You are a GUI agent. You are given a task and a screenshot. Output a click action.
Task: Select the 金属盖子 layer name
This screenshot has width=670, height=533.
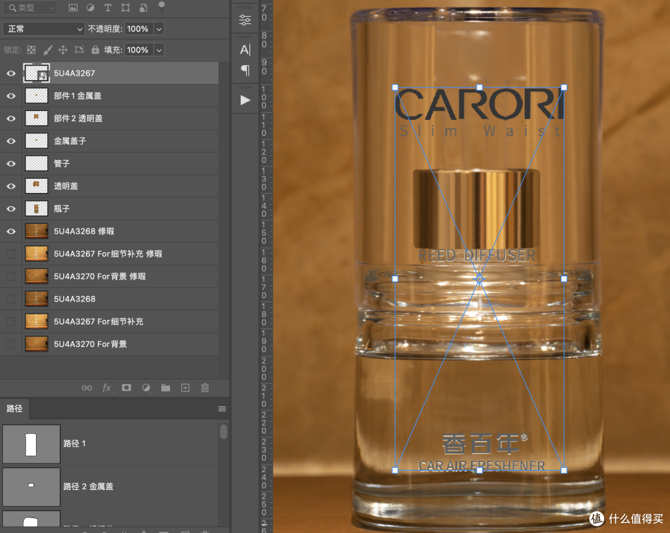click(70, 141)
